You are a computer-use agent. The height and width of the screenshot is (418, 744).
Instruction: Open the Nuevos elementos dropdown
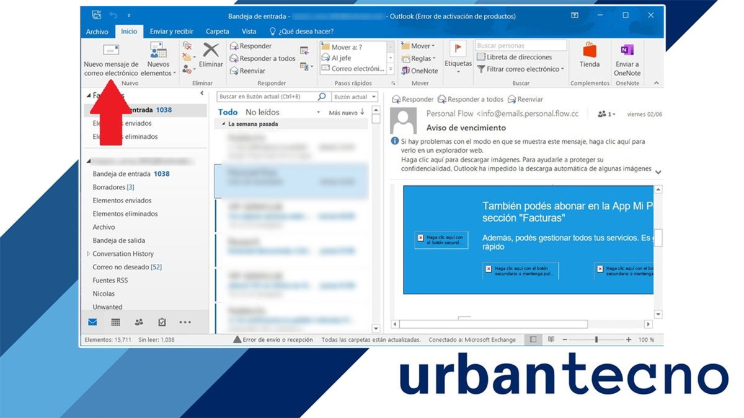pyautogui.click(x=158, y=59)
